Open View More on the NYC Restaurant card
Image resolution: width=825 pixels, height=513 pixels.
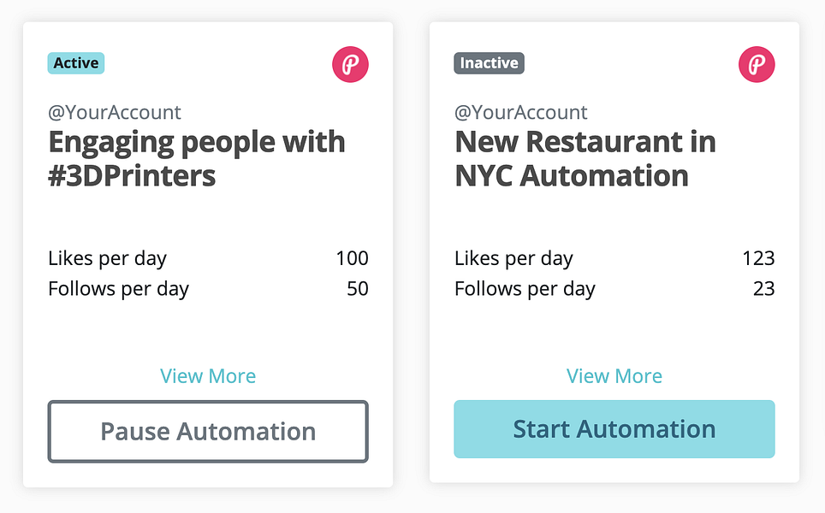click(614, 376)
